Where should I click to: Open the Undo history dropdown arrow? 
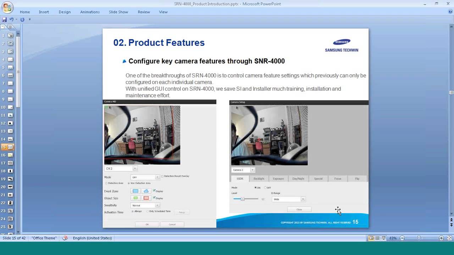(x=16, y=20)
